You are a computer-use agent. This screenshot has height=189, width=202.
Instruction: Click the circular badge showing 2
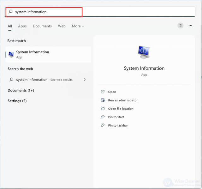pos(180,26)
